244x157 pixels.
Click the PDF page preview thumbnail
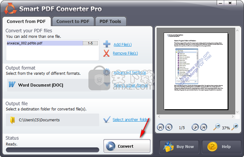click(x=196, y=71)
